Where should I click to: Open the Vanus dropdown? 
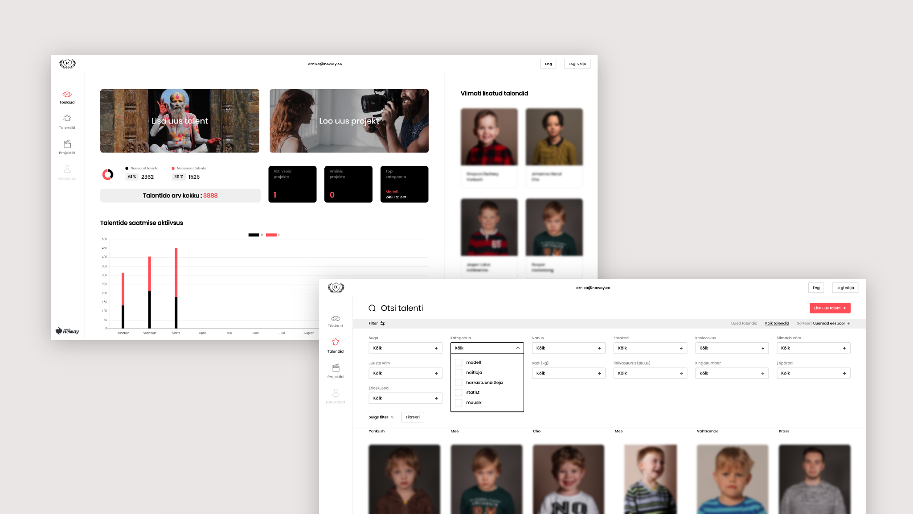pyautogui.click(x=568, y=348)
